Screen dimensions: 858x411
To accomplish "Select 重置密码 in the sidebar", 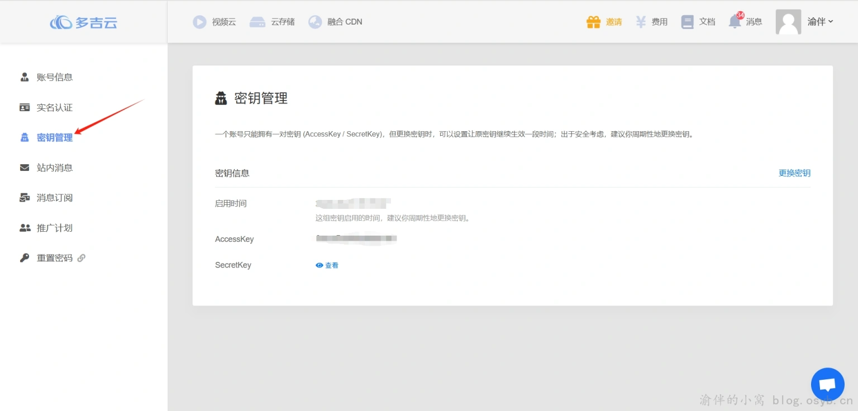I will tap(54, 257).
